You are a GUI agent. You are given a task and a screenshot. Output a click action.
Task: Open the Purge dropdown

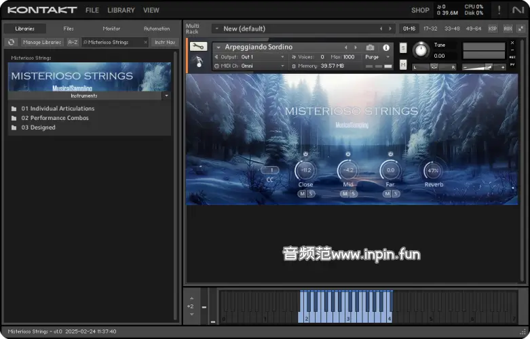377,57
